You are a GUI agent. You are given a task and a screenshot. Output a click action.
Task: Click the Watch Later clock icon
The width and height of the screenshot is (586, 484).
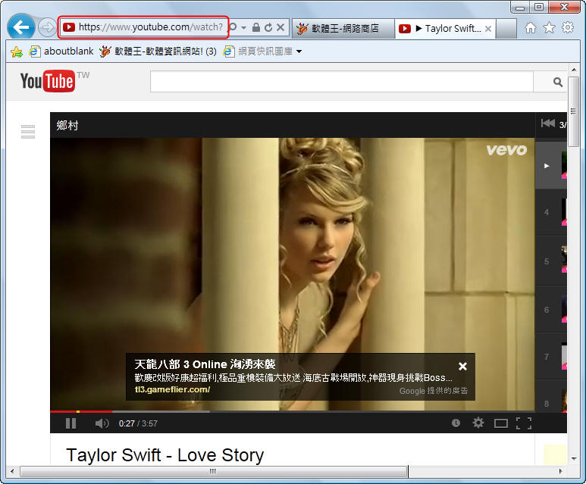456,423
